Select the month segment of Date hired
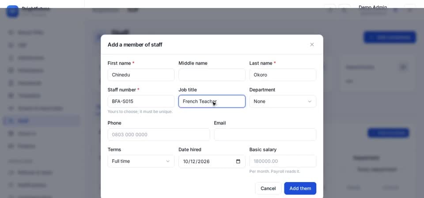The height and width of the screenshot is (198, 424). [x=185, y=161]
